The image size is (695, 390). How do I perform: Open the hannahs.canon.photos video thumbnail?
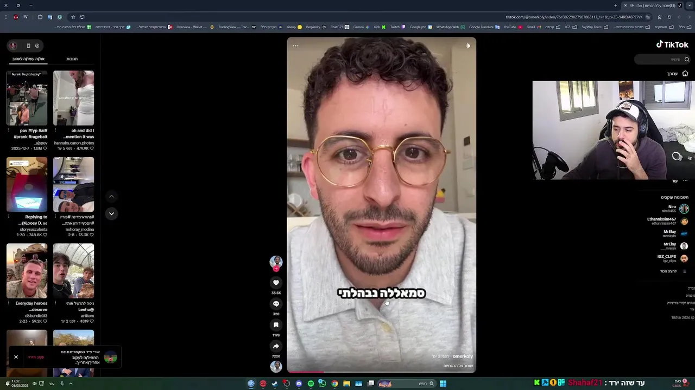tap(73, 98)
